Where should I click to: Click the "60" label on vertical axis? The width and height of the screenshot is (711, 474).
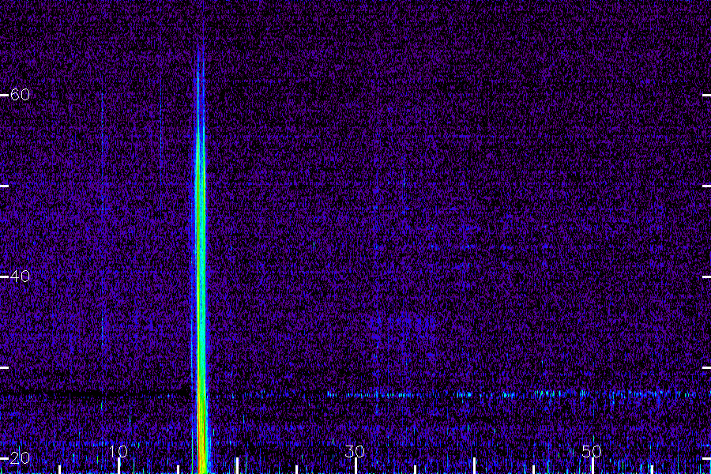20,94
